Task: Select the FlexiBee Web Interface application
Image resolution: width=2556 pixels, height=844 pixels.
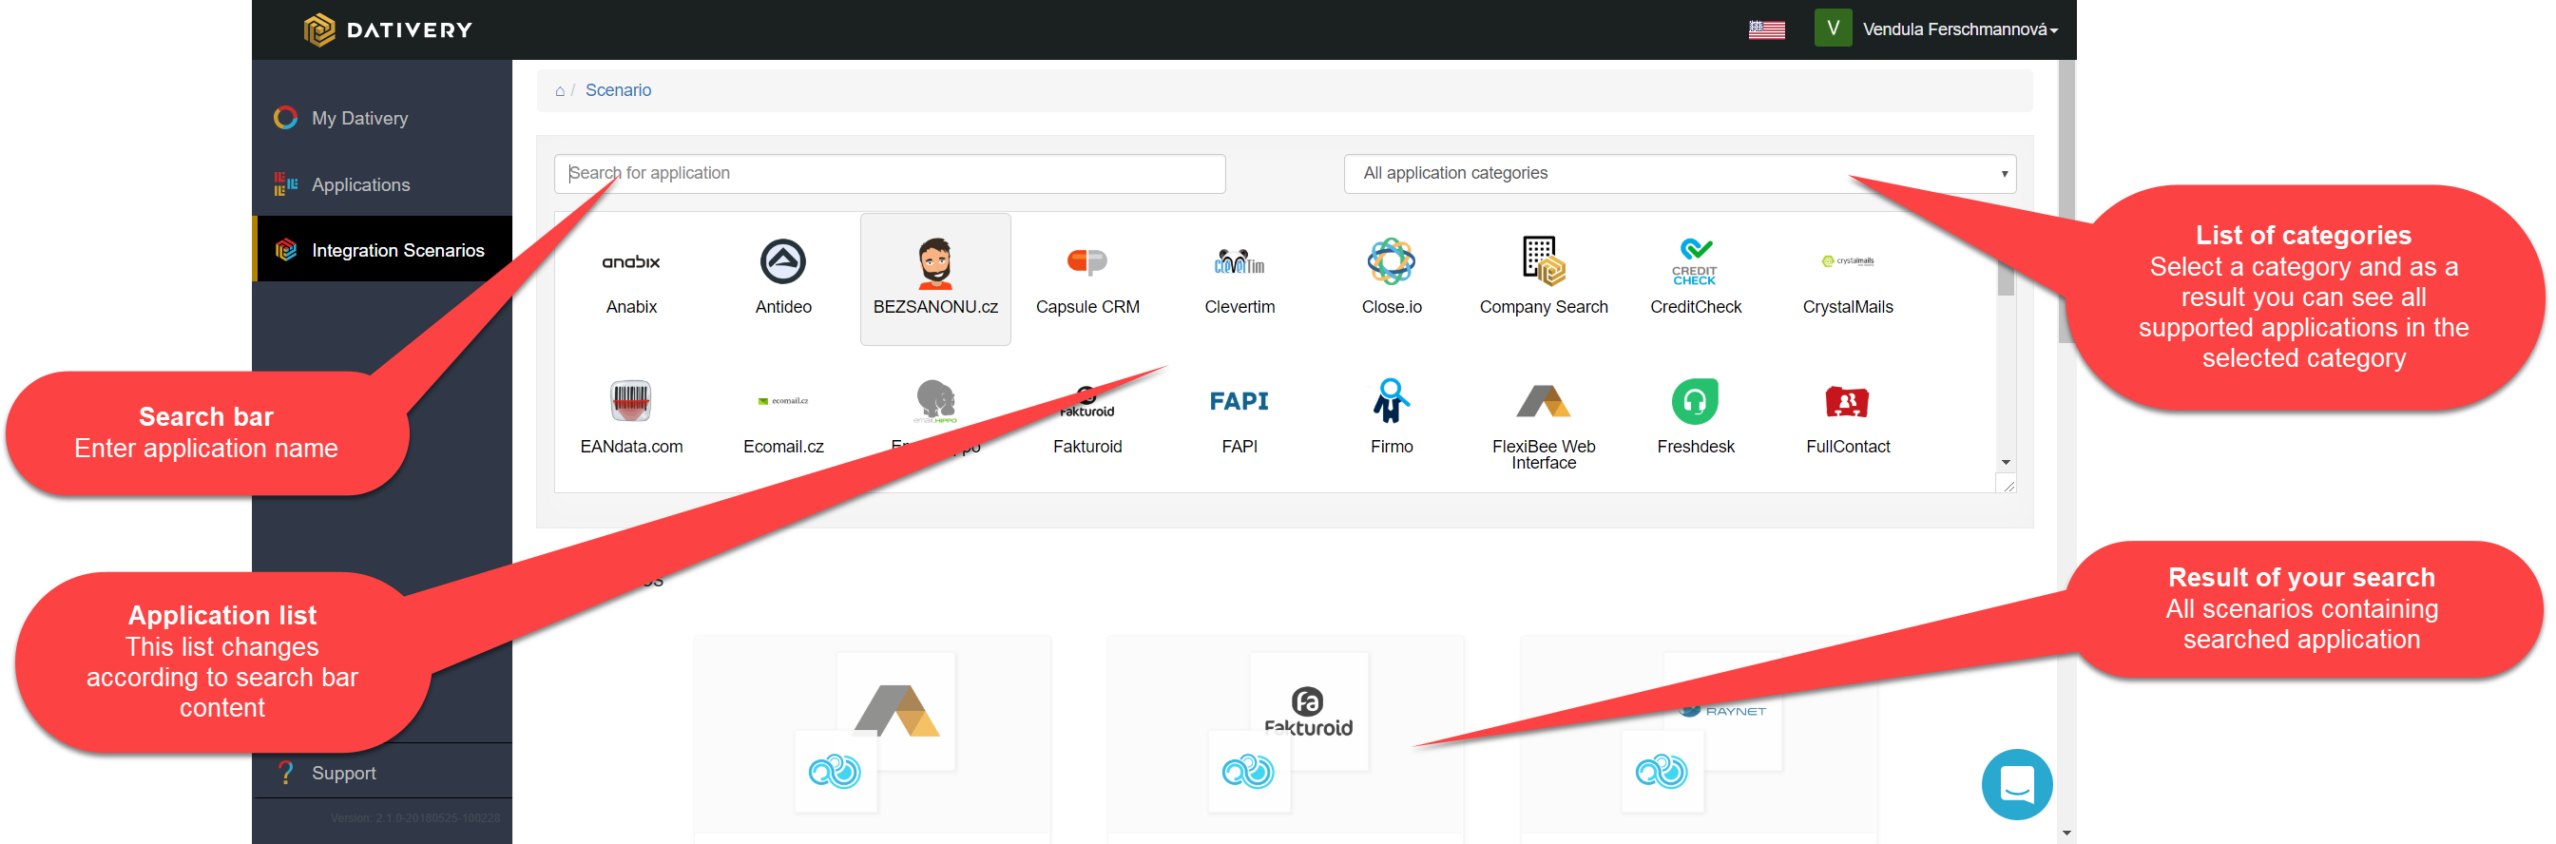Action: coord(1544,419)
